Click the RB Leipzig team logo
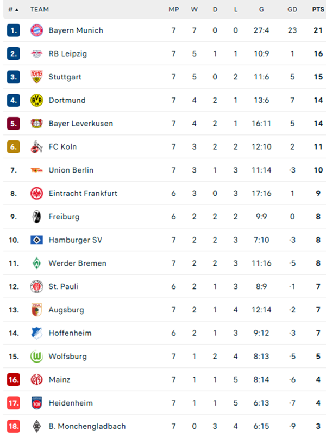 36,54
